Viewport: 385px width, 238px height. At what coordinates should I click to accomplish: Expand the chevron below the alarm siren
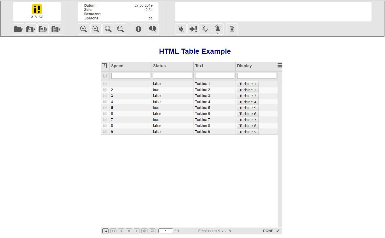218,33
